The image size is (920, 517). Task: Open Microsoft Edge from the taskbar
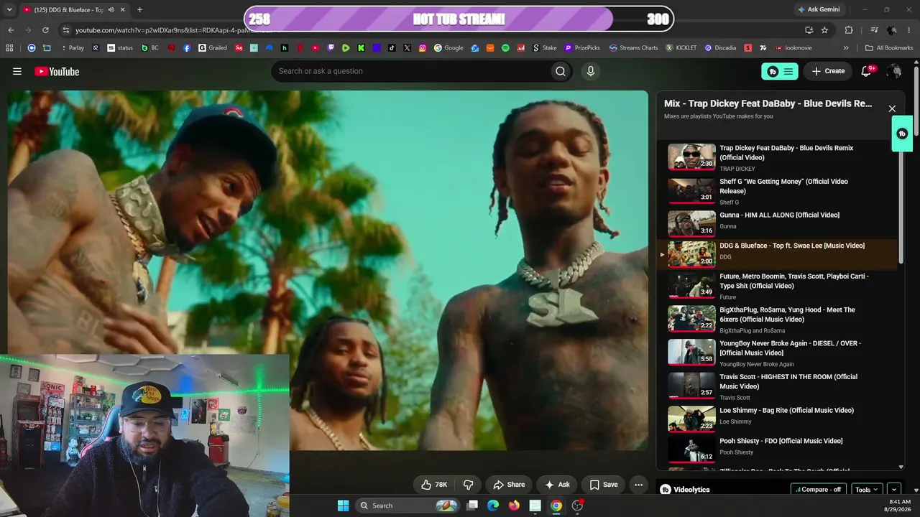click(493, 506)
